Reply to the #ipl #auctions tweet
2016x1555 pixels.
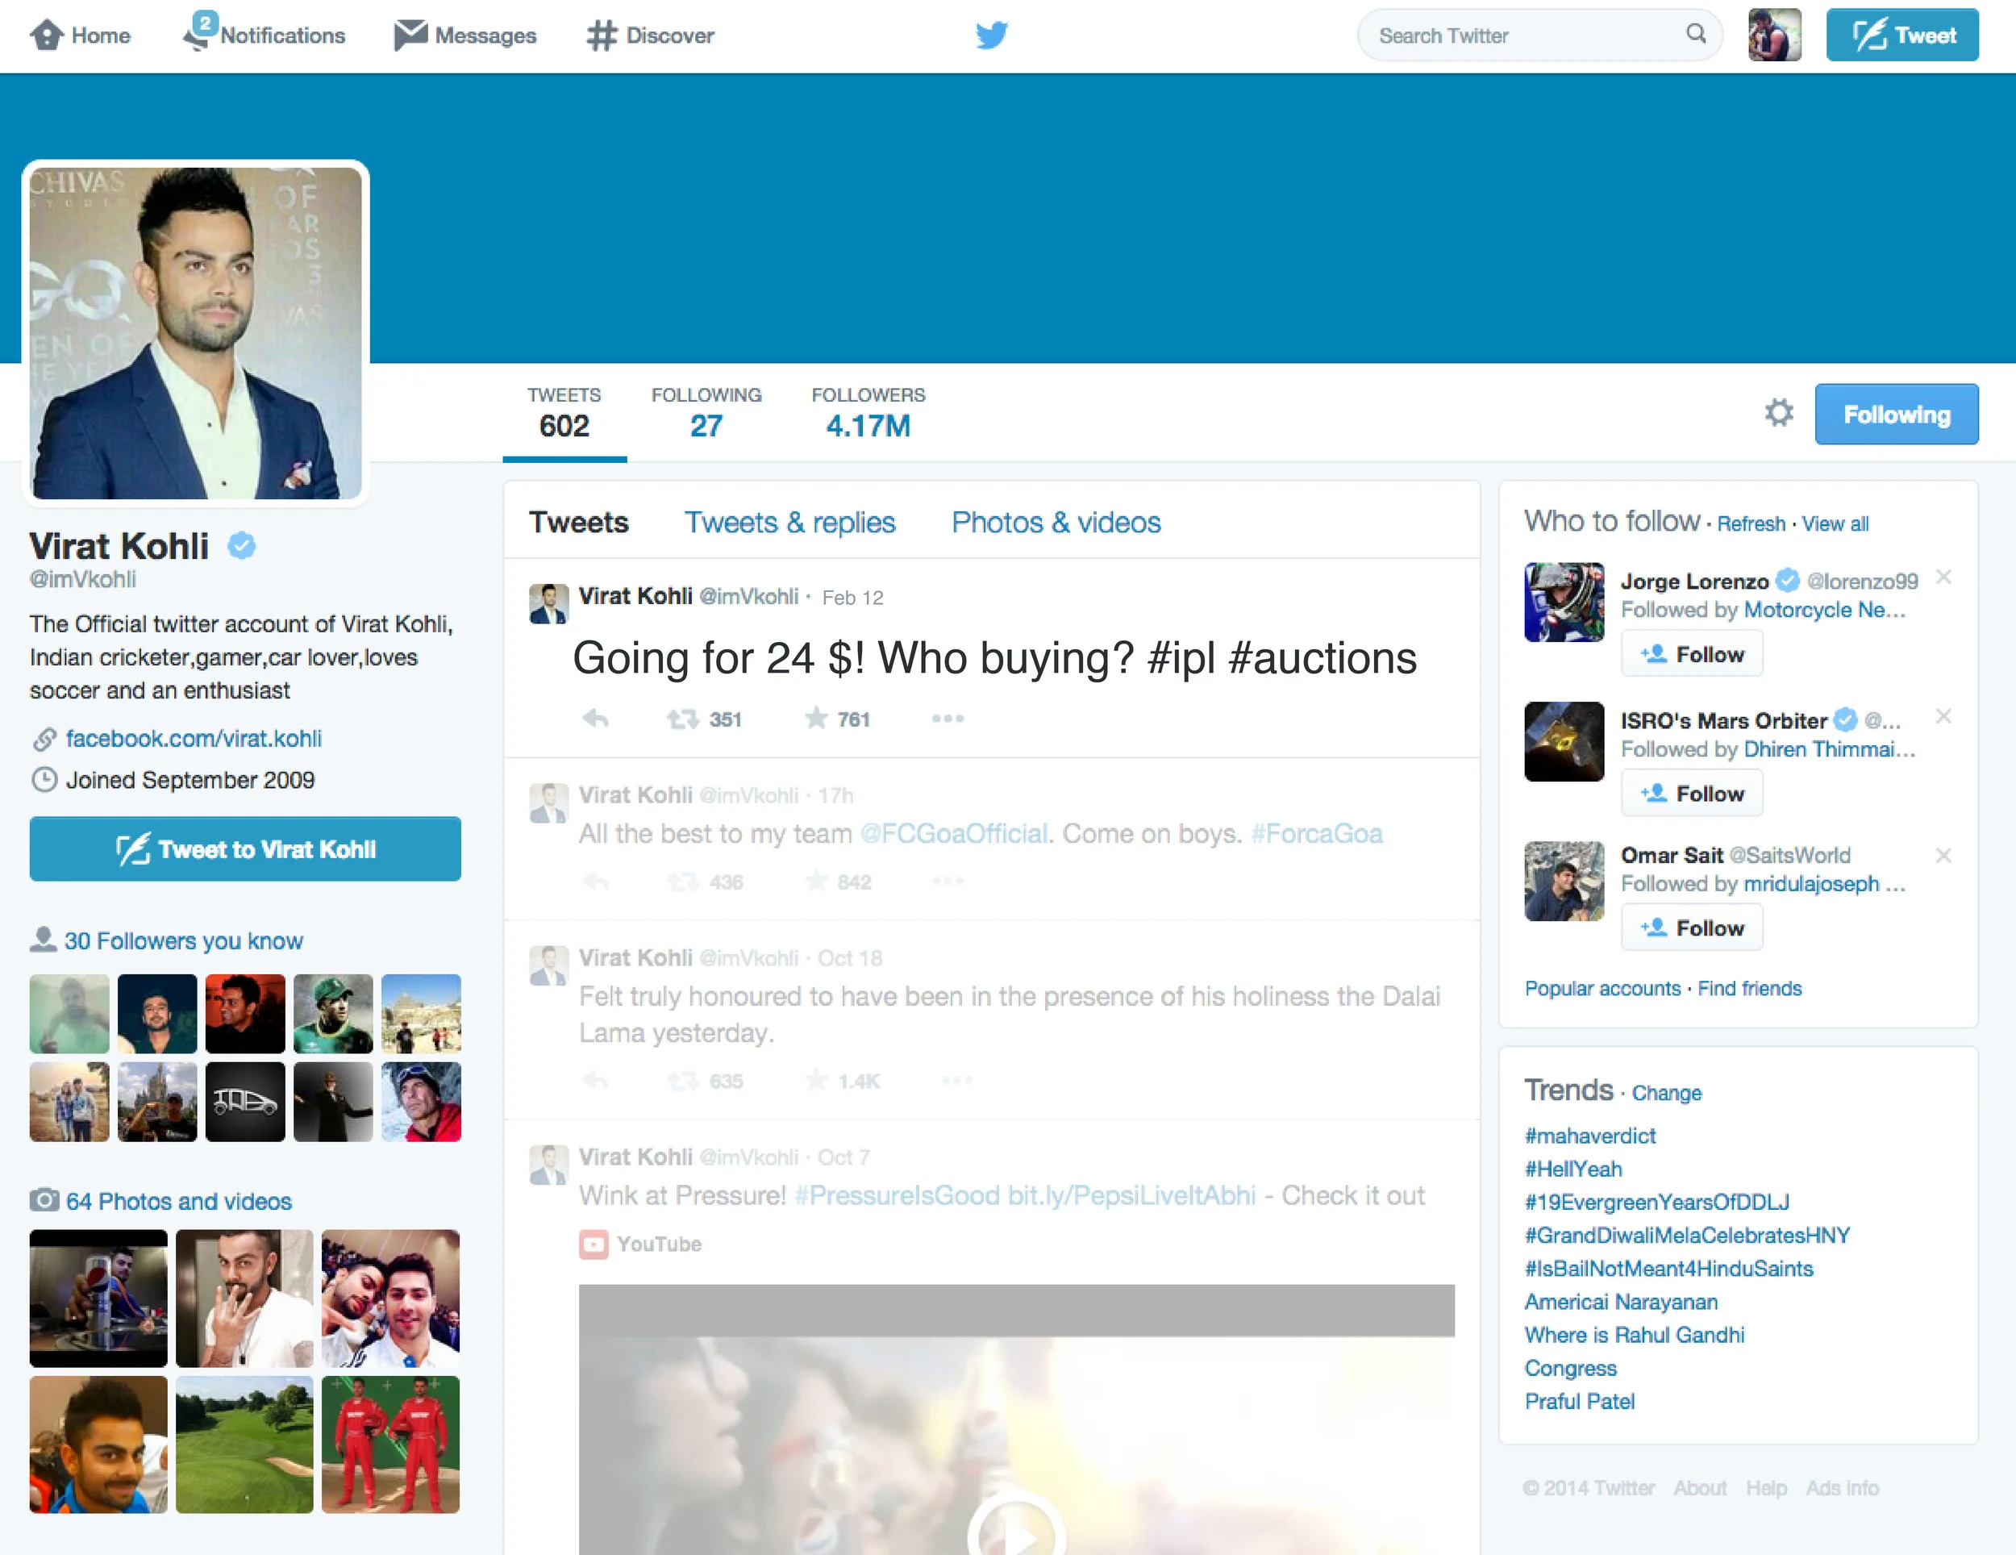click(595, 719)
